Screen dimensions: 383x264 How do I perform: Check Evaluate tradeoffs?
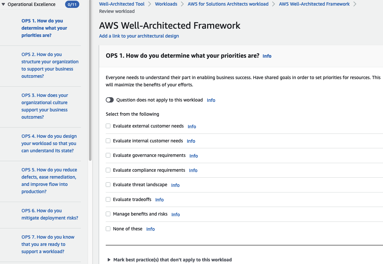(108, 199)
